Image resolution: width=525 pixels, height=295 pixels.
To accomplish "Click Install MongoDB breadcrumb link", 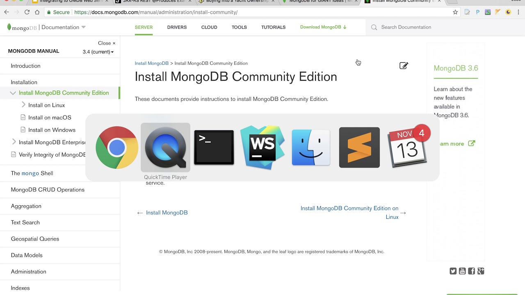I will [151, 64].
